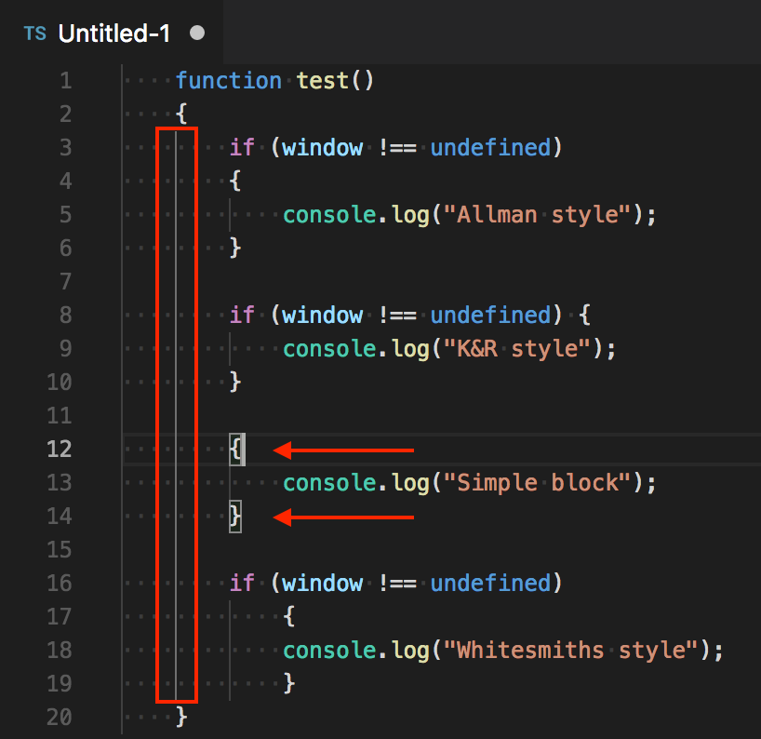This screenshot has width=761, height=739.
Task: Click the TypeScript language icon on the tab
Action: (34, 33)
